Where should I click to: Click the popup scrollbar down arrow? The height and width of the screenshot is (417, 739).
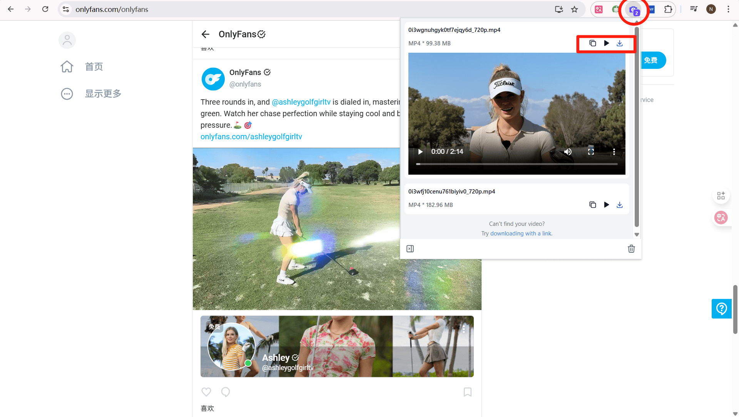tap(637, 235)
